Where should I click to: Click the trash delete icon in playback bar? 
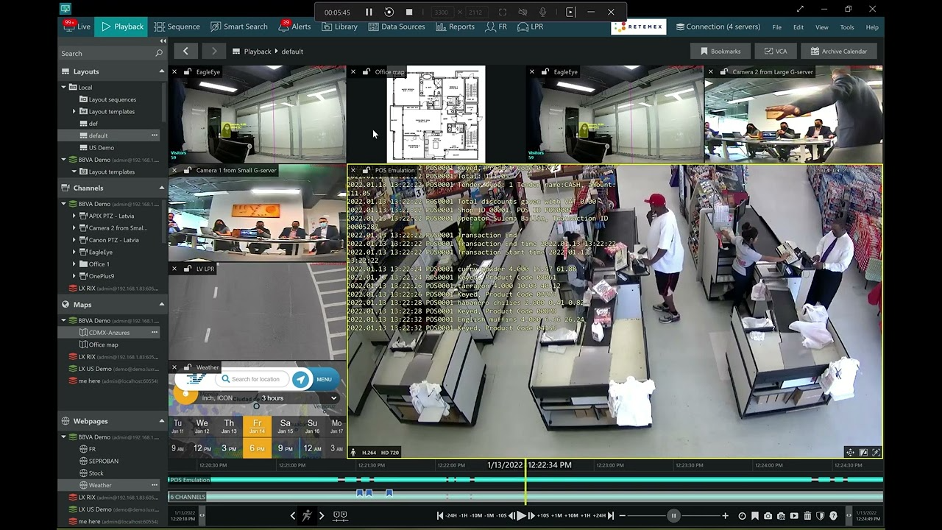pos(807,516)
